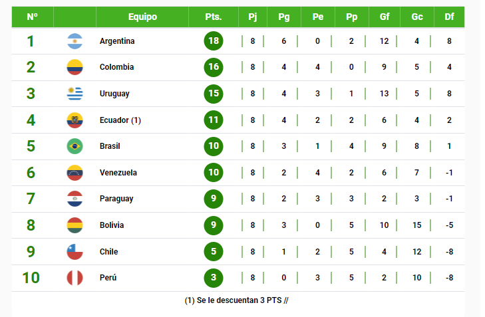The width and height of the screenshot is (485, 317).
Task: Open the Ecuador (1) team name
Action: [120, 120]
